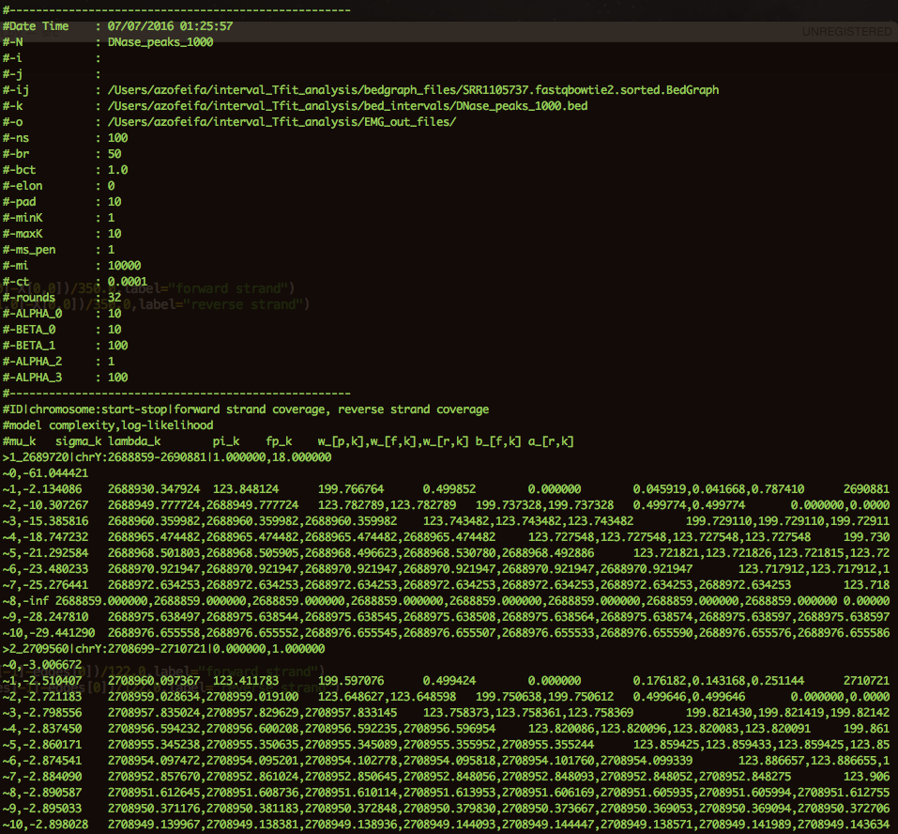The image size is (898, 834).
Task: Click the #-ns parameter value 100
Action: [x=117, y=138]
